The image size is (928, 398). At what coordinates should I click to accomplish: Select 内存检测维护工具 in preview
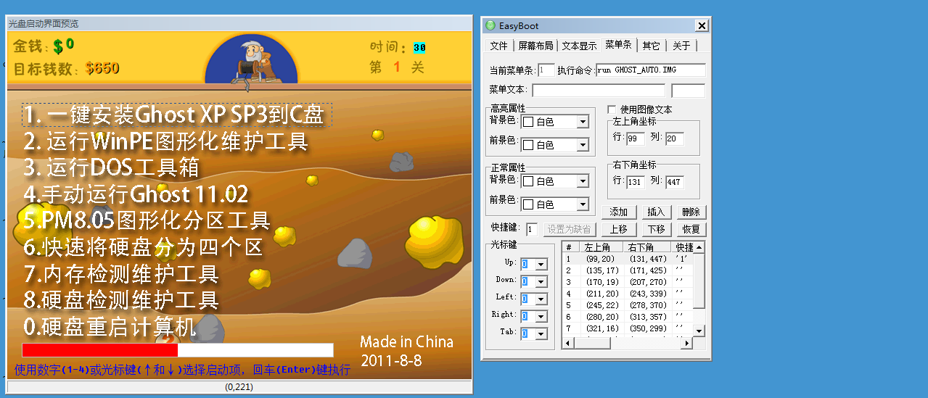tap(121, 274)
